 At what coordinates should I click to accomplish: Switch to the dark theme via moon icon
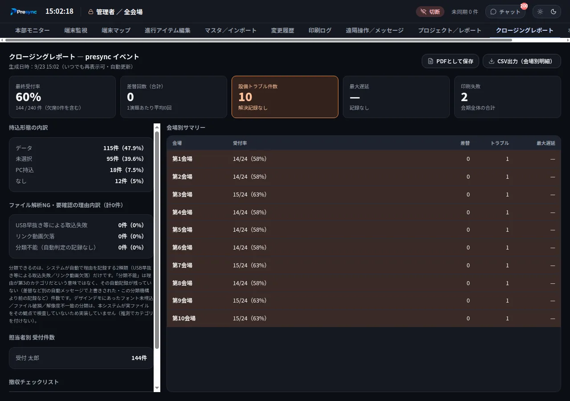pos(554,12)
